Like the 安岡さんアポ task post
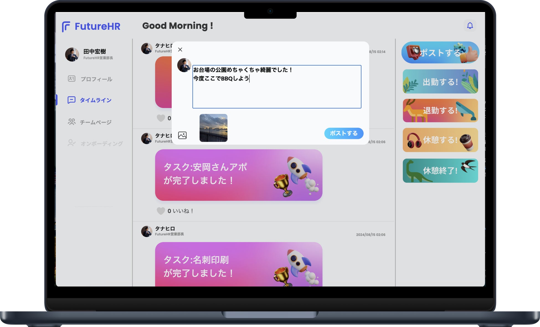Screen dimensions: 540x327 tap(161, 211)
